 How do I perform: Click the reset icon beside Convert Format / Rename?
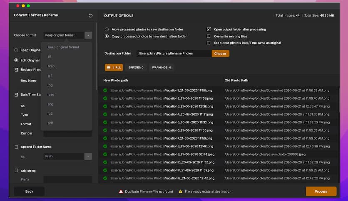[91, 15]
